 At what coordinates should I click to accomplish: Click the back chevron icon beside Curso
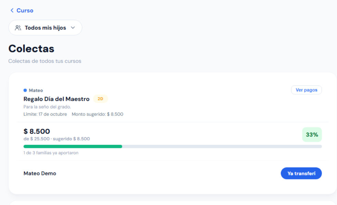click(x=12, y=10)
